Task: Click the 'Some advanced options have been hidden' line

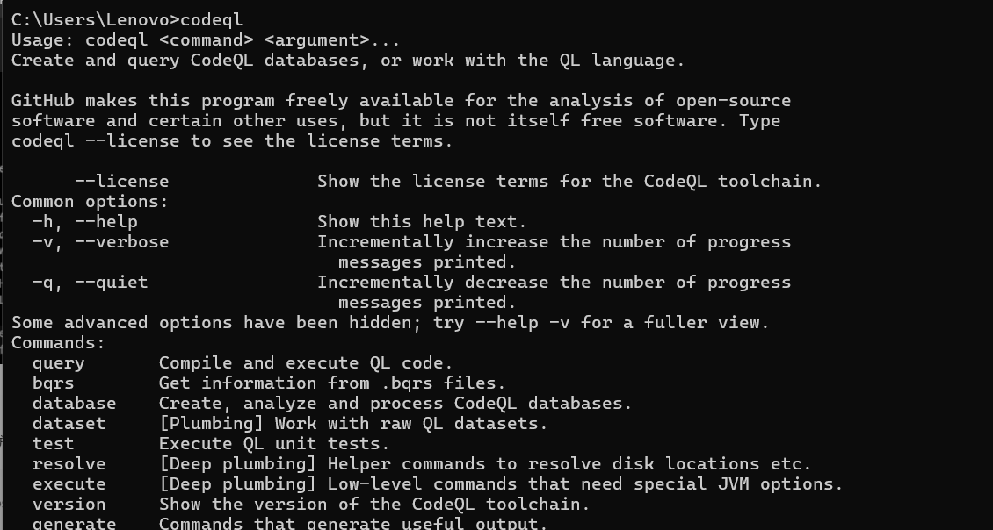Action: pyautogui.click(x=390, y=323)
